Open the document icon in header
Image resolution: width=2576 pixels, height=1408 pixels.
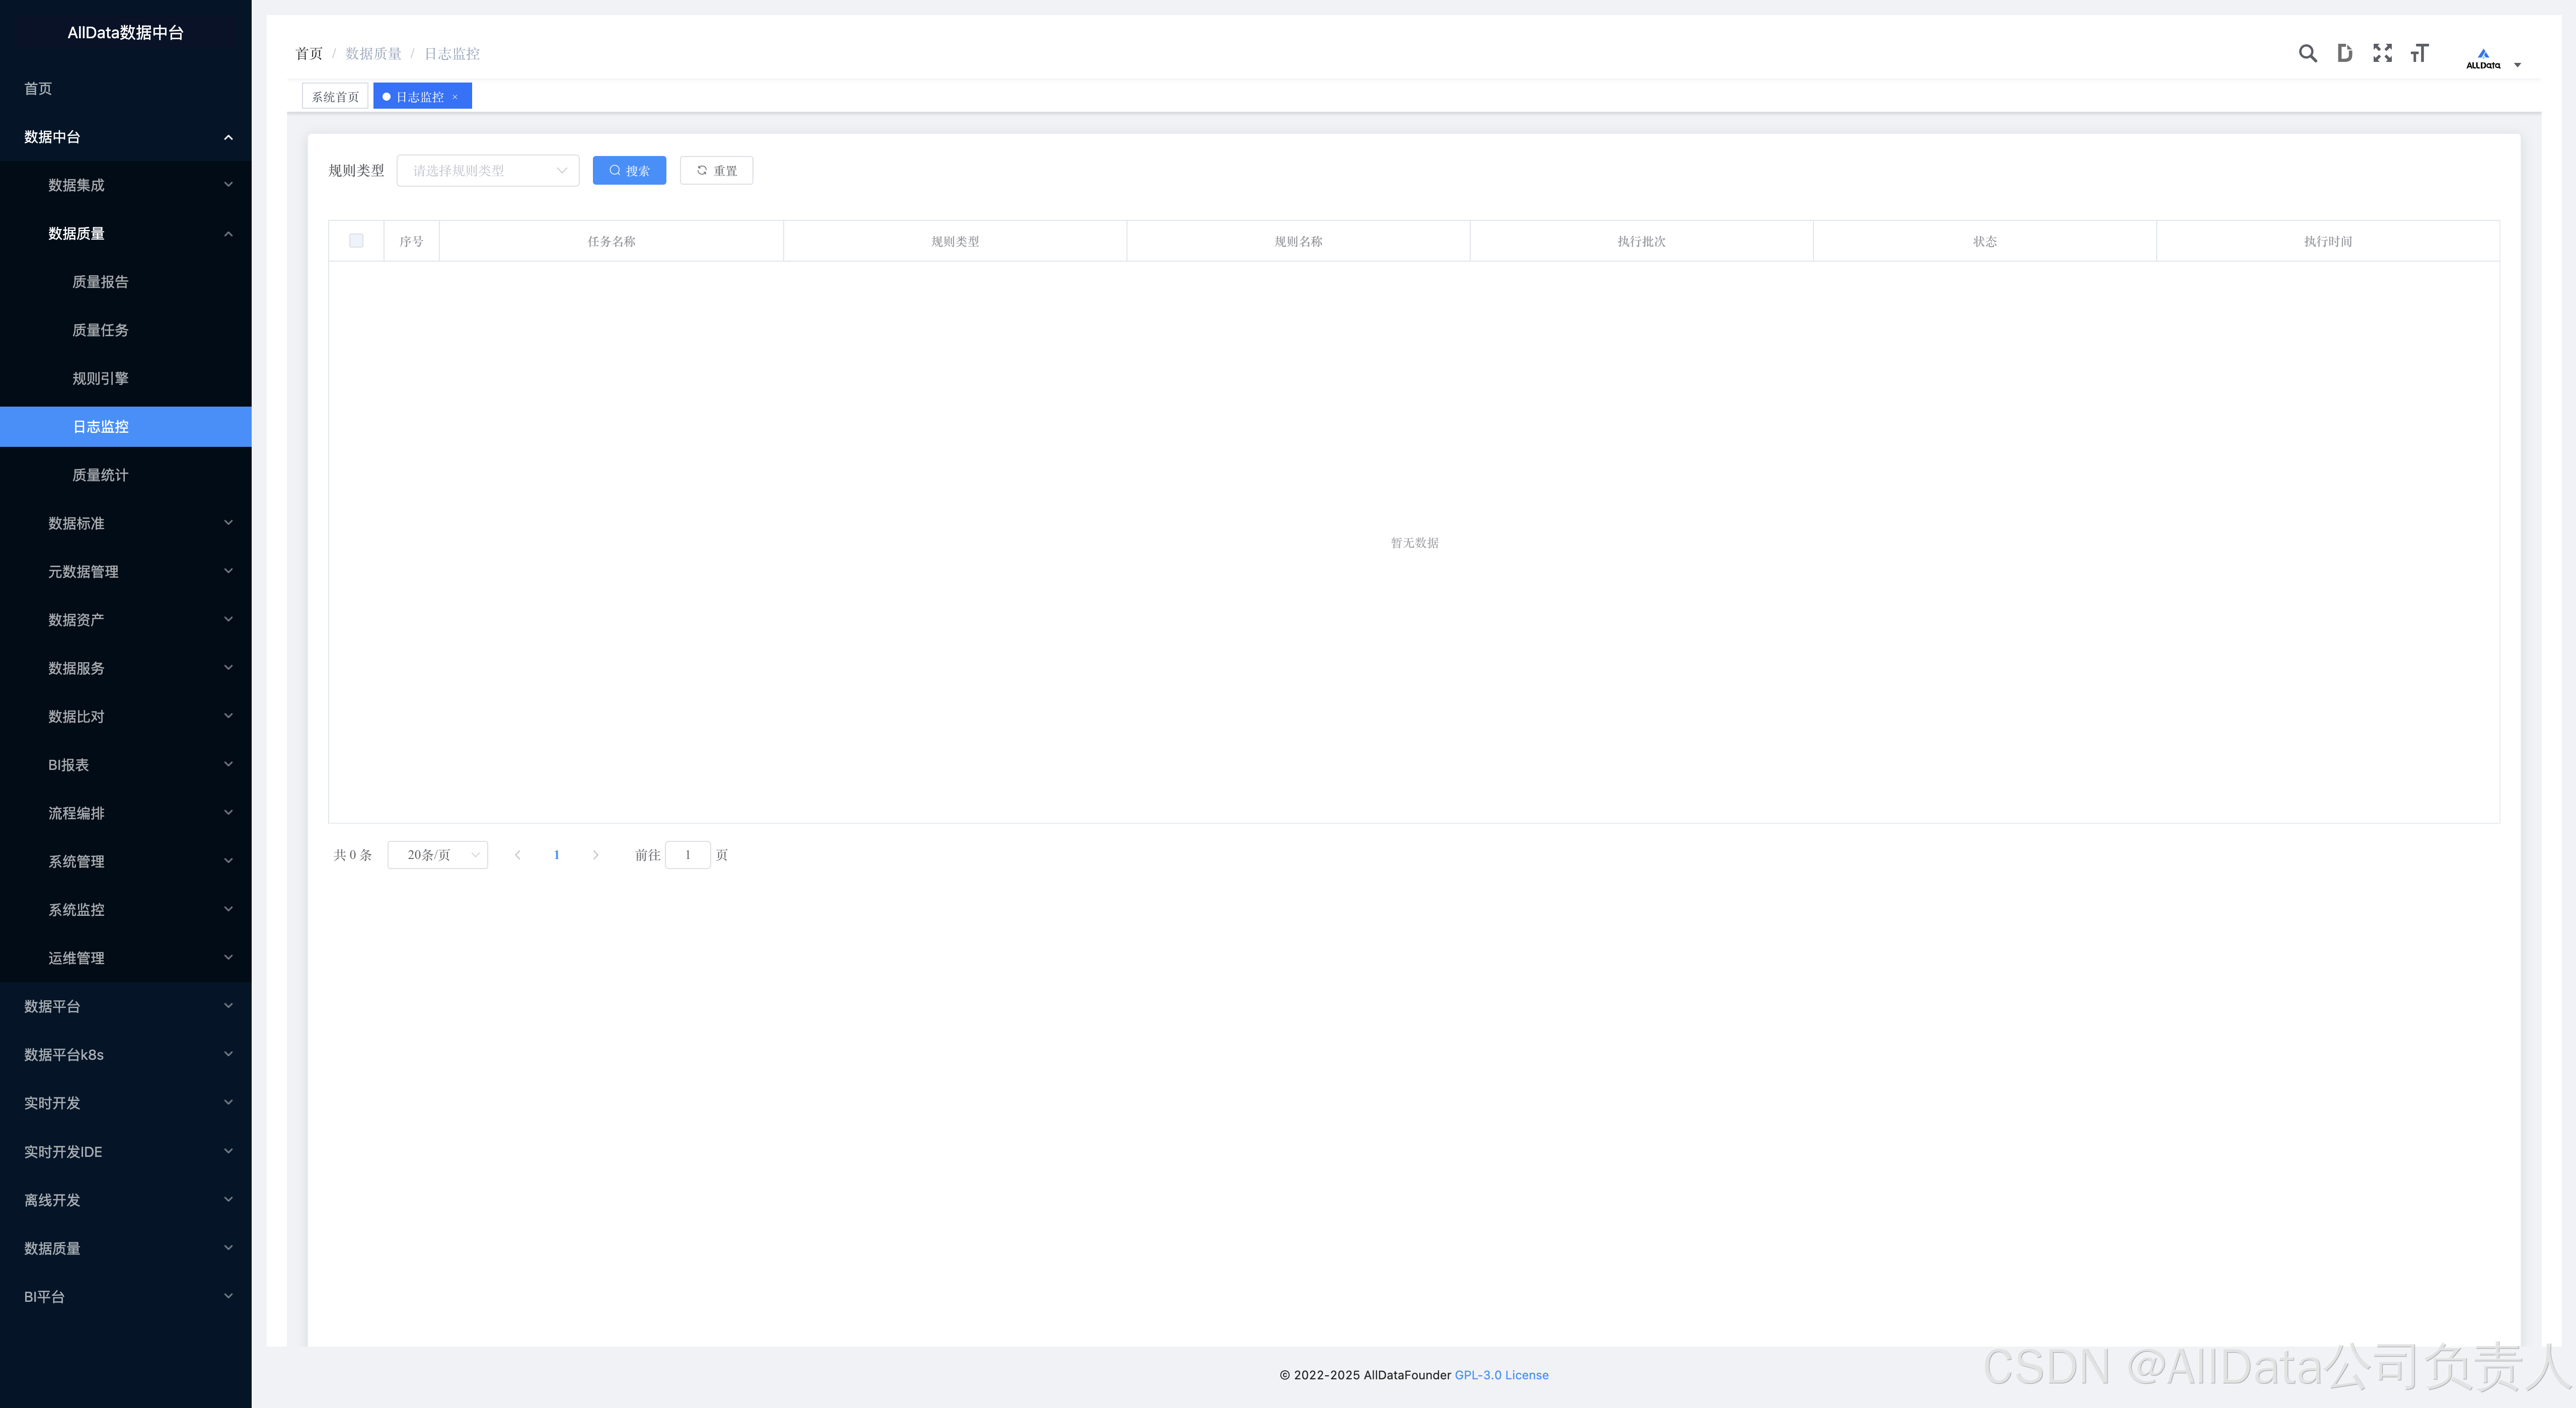coord(2344,53)
